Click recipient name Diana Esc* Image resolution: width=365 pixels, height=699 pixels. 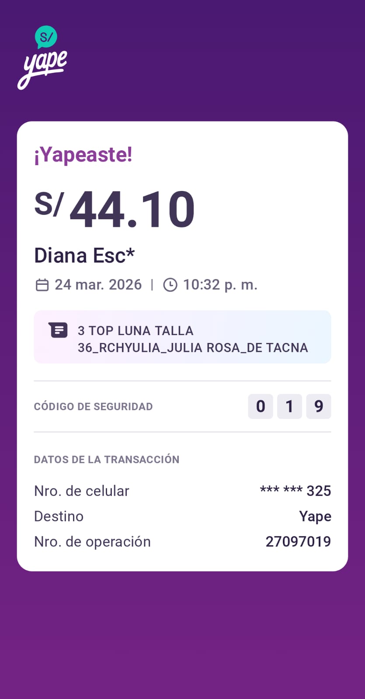pyautogui.click(x=84, y=256)
